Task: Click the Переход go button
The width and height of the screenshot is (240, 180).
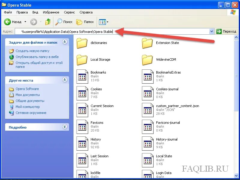Action: [226, 31]
